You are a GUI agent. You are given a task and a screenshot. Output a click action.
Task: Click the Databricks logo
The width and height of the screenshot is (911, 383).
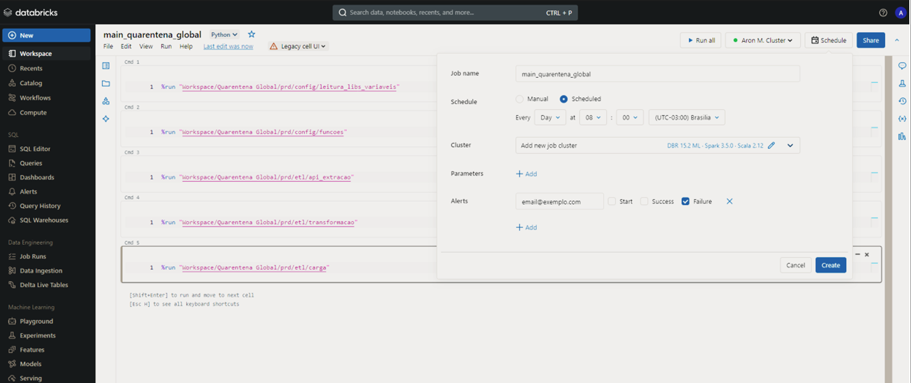(30, 12)
